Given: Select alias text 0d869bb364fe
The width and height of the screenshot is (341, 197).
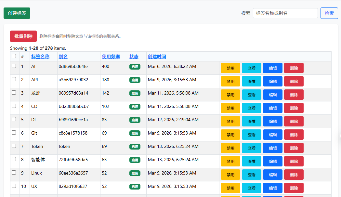Looking at the screenshot, I should coord(73,66).
